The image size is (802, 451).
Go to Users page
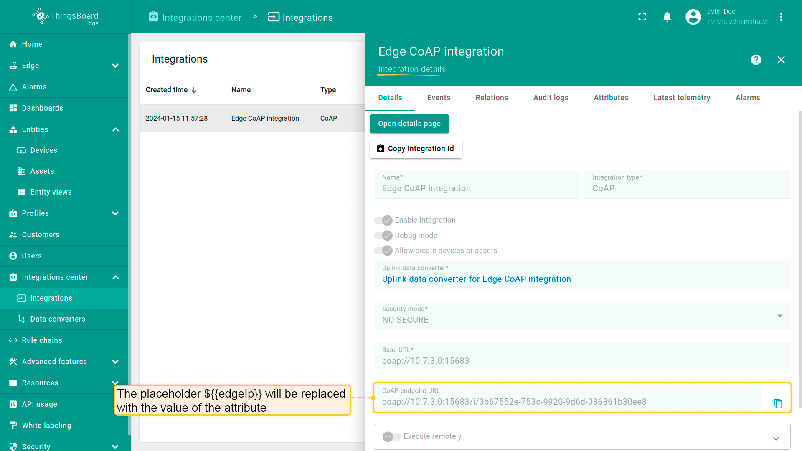pos(64,256)
